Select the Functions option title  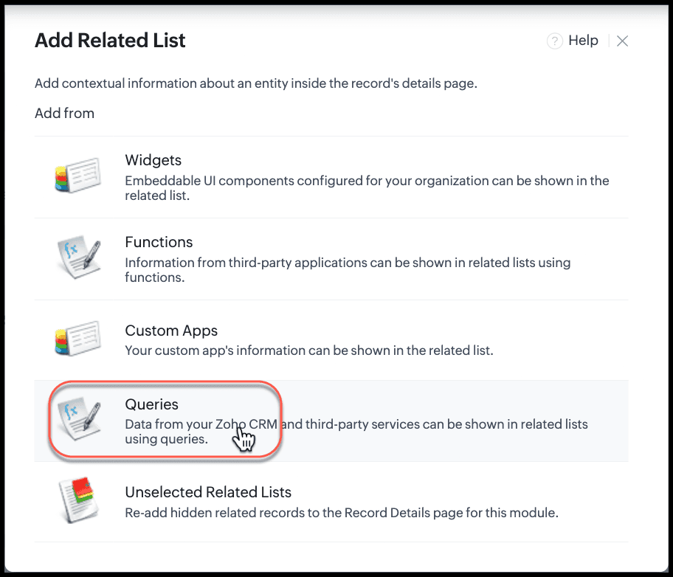tap(159, 242)
